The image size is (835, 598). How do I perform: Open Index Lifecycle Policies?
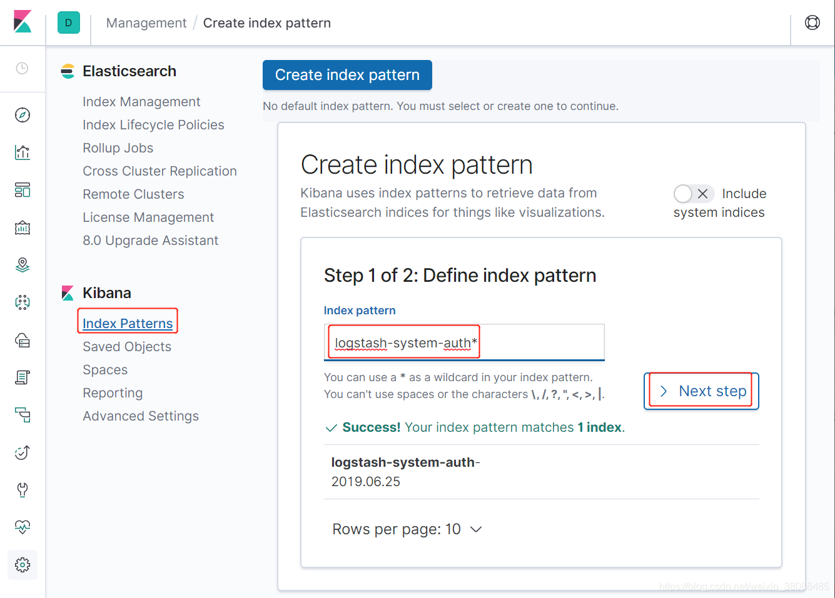tap(153, 125)
